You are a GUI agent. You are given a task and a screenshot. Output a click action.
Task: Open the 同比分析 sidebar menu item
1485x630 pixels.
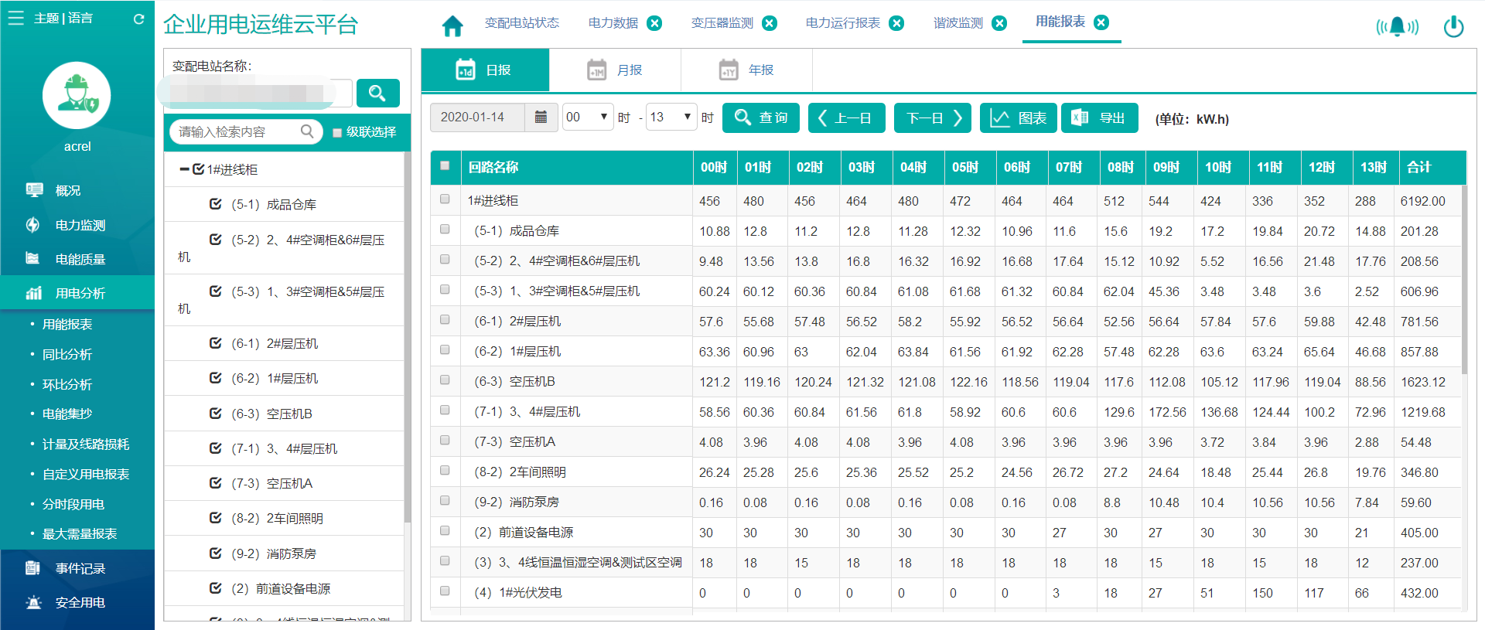67,354
